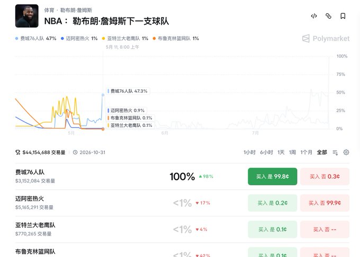Click the market title heading
Viewport: 360px width, 257px height.
[x=106, y=21]
